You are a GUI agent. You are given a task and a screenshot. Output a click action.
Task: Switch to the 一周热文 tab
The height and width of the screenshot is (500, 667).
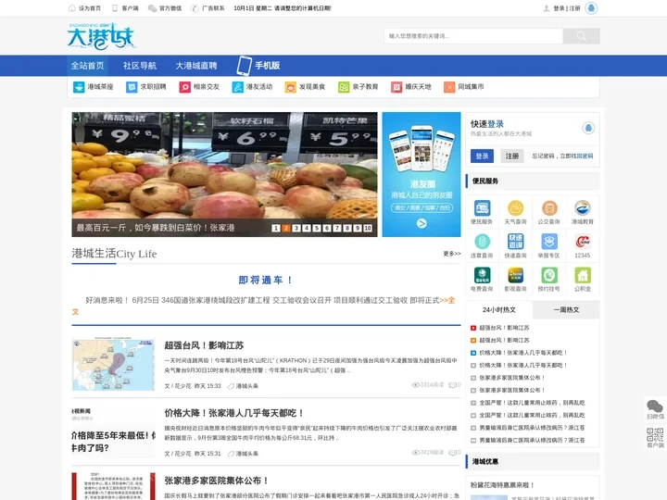[566, 309]
